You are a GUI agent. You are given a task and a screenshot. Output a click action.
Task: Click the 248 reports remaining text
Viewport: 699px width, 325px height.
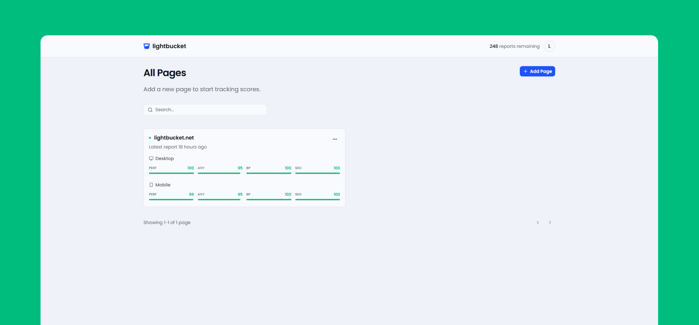click(514, 46)
